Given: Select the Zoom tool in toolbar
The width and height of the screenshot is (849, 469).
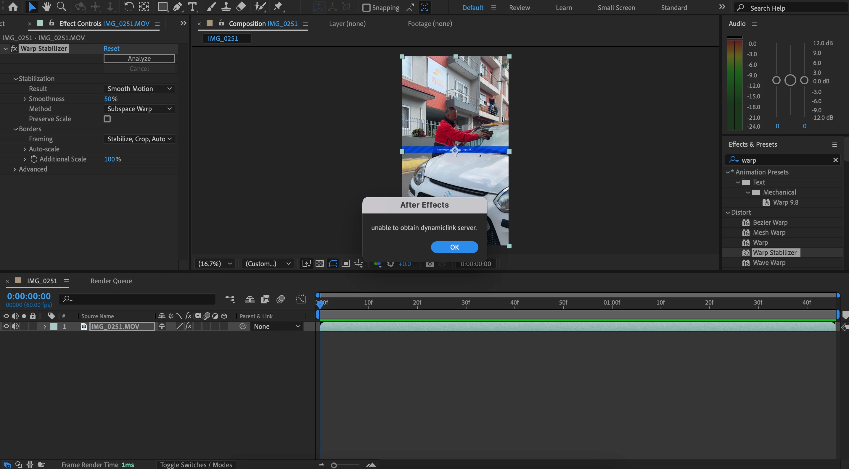Looking at the screenshot, I should pos(61,7).
